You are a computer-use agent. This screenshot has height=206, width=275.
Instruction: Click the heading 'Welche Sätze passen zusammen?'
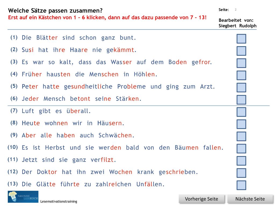tap(55, 10)
